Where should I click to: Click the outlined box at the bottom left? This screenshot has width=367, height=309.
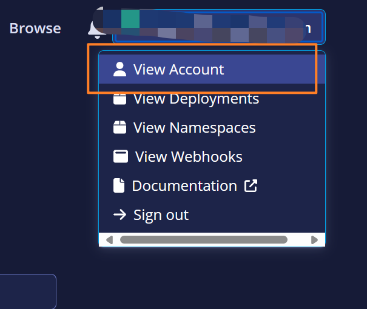[x=28, y=291]
